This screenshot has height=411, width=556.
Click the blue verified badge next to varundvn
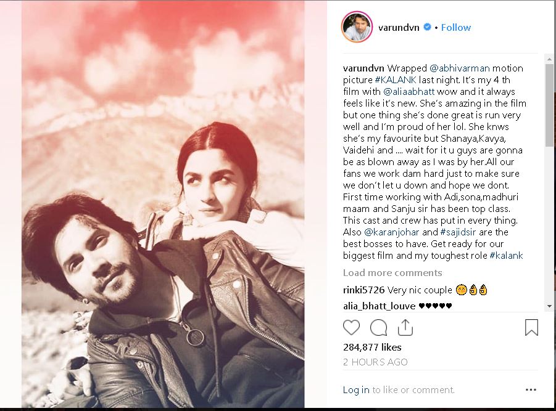coord(427,27)
